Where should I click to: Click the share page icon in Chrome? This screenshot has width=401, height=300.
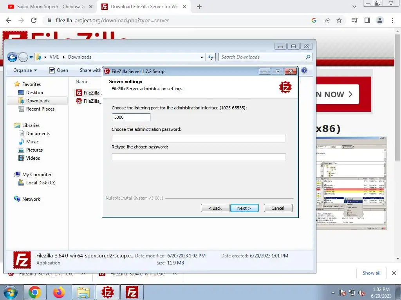tap(327, 20)
